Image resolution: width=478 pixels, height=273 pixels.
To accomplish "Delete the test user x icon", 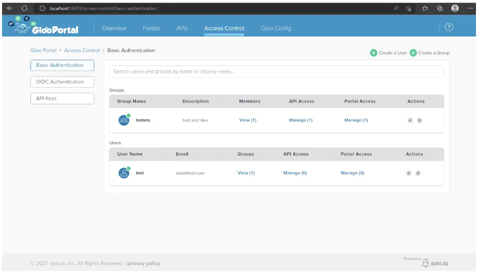I will (418, 173).
